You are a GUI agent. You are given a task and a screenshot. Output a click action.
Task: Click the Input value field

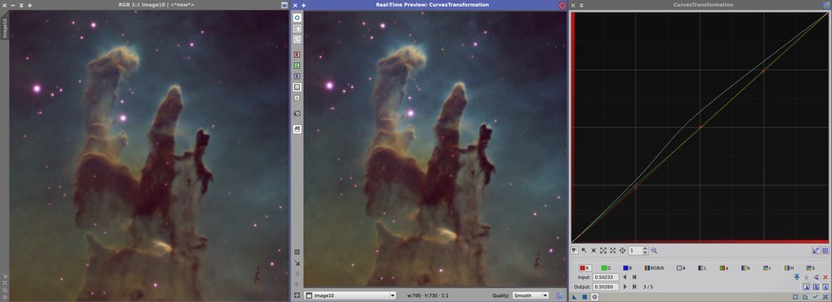click(606, 277)
